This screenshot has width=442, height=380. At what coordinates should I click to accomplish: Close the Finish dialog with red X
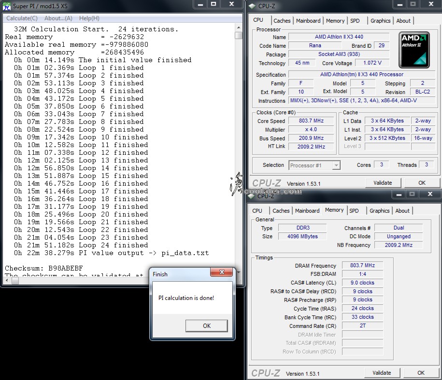[222, 272]
